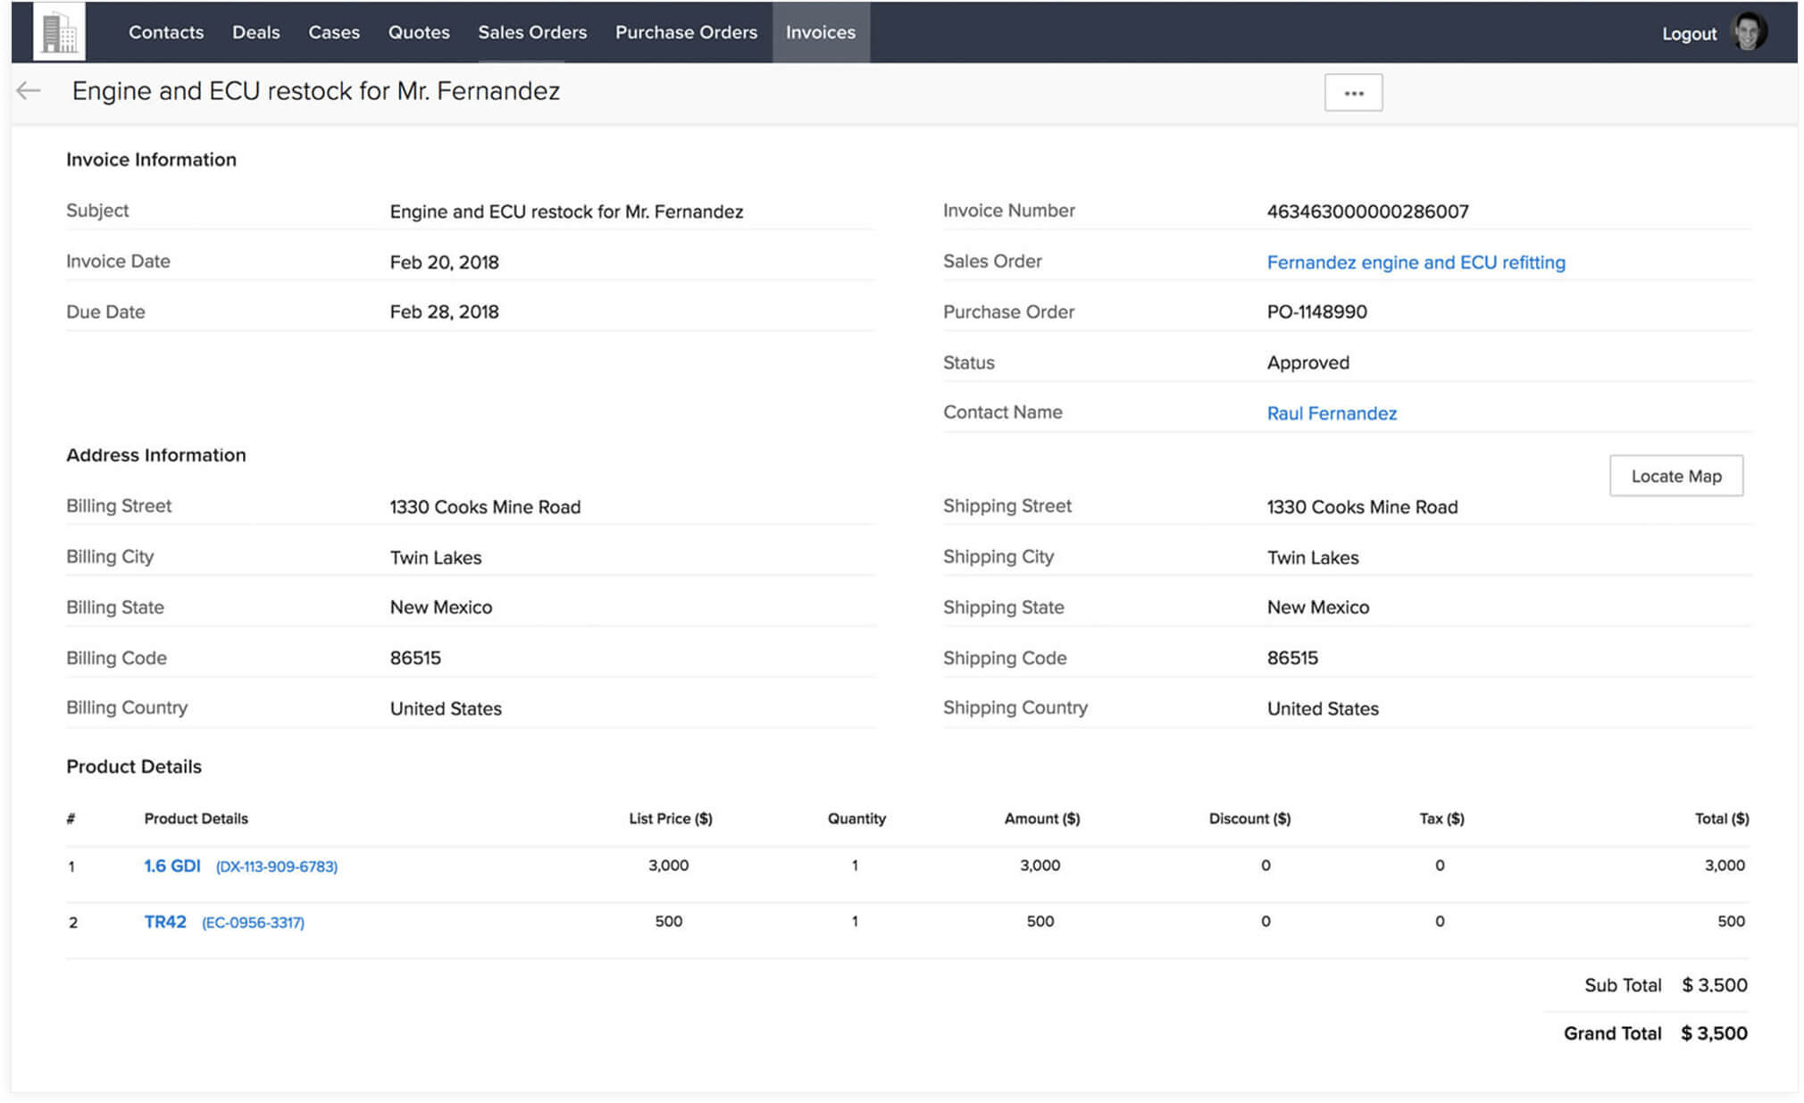Screen dimensions: 1804x1103
Task: Select the Invoices tab
Action: click(821, 32)
